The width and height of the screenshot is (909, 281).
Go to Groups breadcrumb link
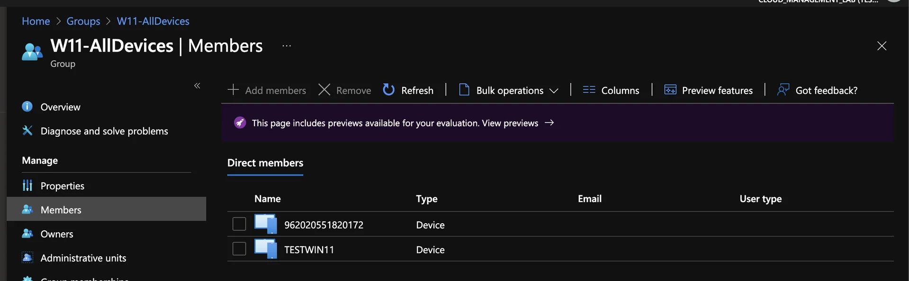pos(83,21)
